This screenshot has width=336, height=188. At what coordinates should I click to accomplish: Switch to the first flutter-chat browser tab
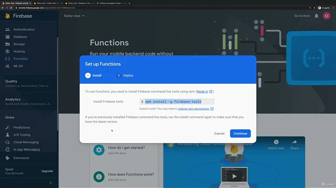point(16,3)
